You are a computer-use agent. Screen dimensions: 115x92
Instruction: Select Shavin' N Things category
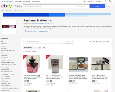(x=6, y=86)
